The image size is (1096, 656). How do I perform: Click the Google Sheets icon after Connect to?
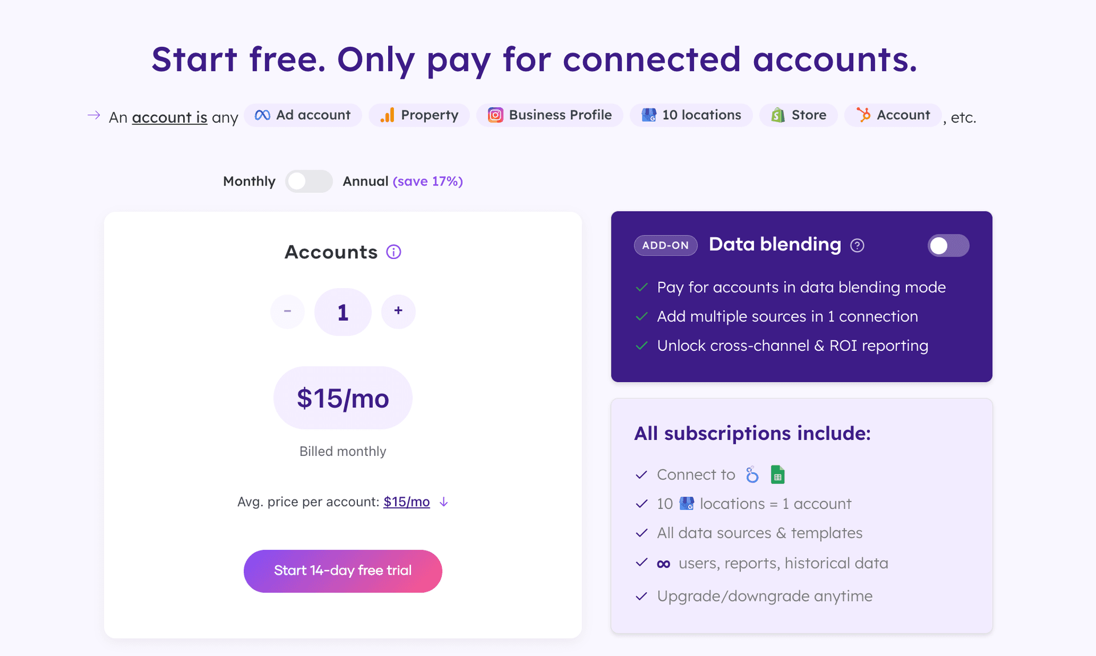(777, 475)
